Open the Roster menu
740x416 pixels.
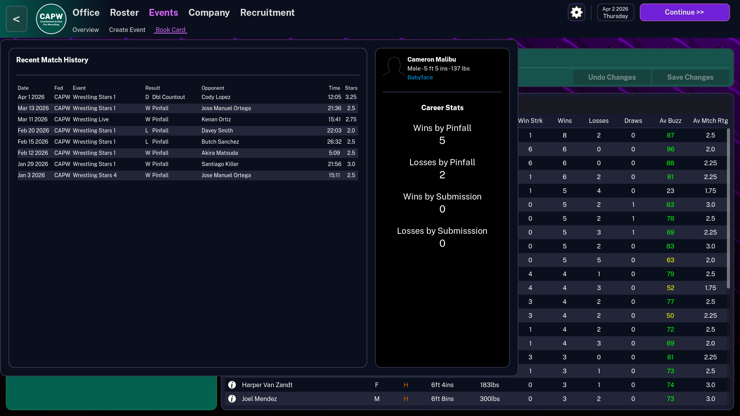pos(124,12)
